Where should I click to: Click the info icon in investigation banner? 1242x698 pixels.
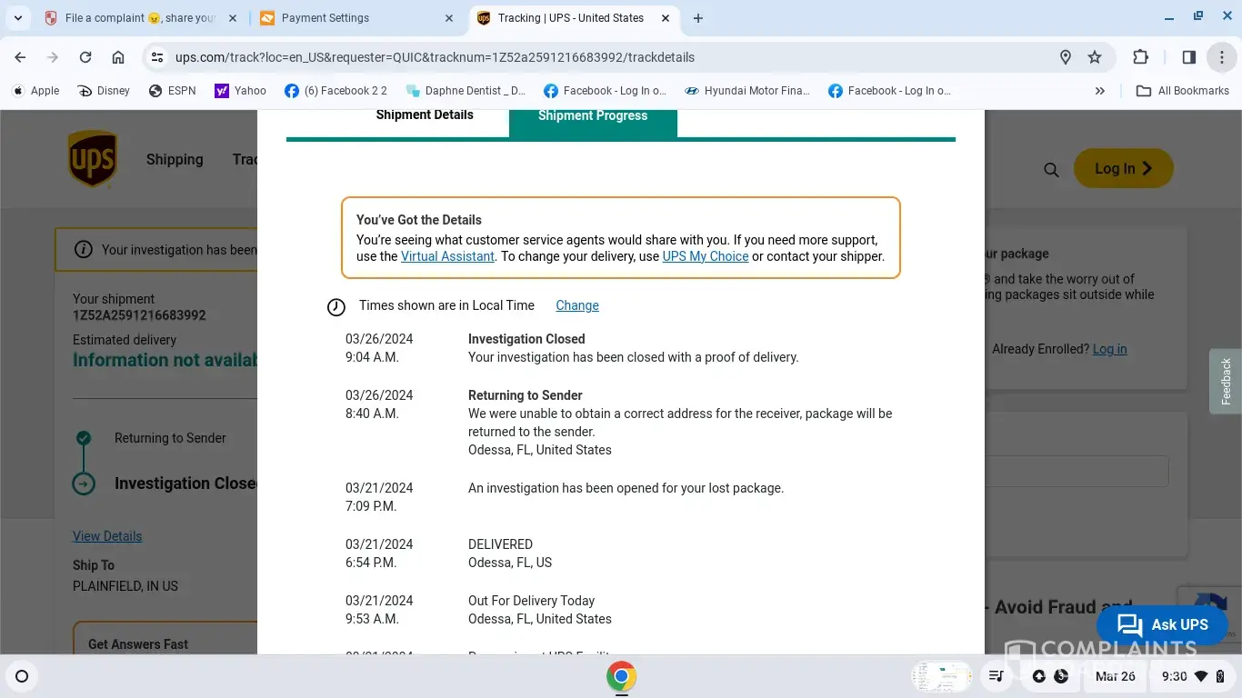click(84, 250)
